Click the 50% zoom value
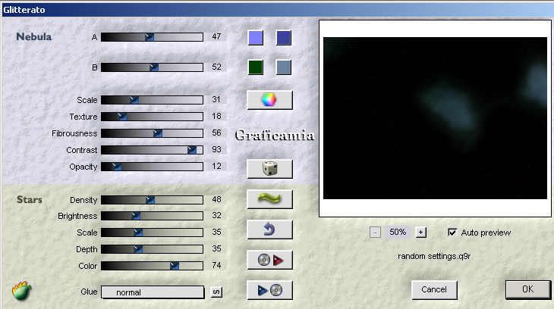 398,232
